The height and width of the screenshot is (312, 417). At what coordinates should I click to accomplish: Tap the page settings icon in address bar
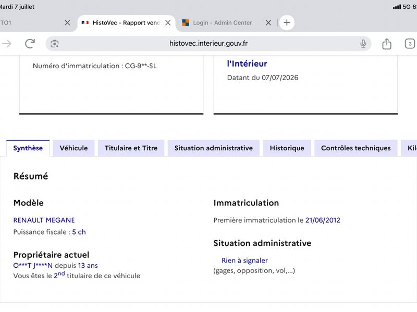pyautogui.click(x=55, y=44)
